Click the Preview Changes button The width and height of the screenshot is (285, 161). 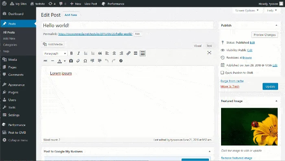265,35
